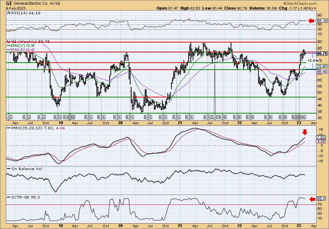This screenshot has height=229, width=329.
Task: Click the small icon before RSI(14) label
Action: (x=8, y=13)
